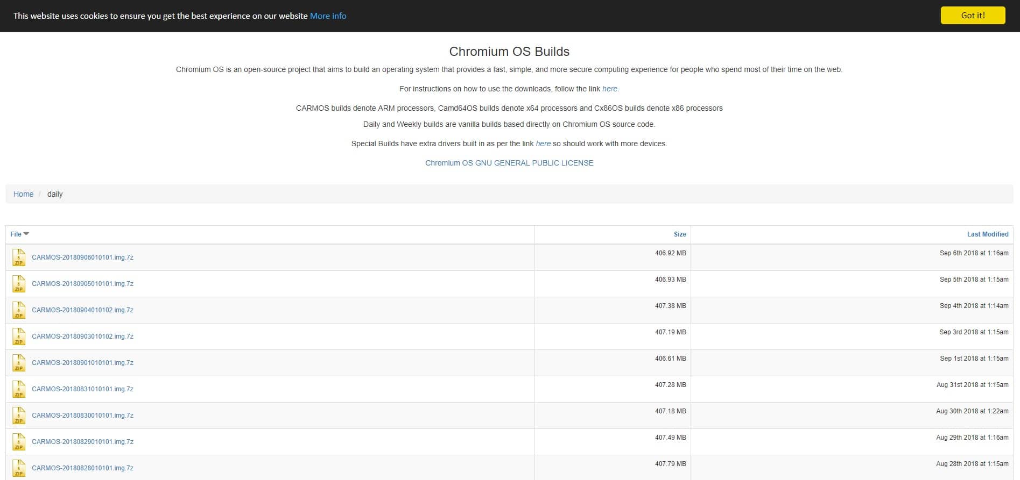
Task: Download CARMOS-20180903010102.img.7z file link
Action: pyautogui.click(x=82, y=336)
